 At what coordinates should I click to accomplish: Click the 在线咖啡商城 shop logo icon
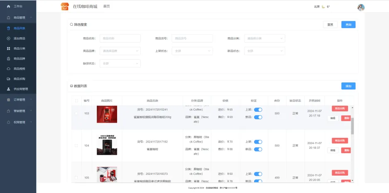click(x=65, y=7)
